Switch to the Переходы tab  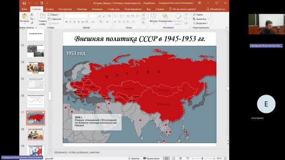point(82,9)
